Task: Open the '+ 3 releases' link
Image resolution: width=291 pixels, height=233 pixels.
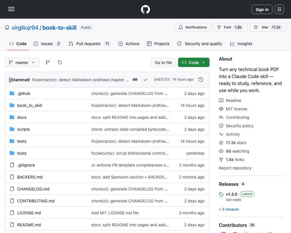Action: point(229,209)
